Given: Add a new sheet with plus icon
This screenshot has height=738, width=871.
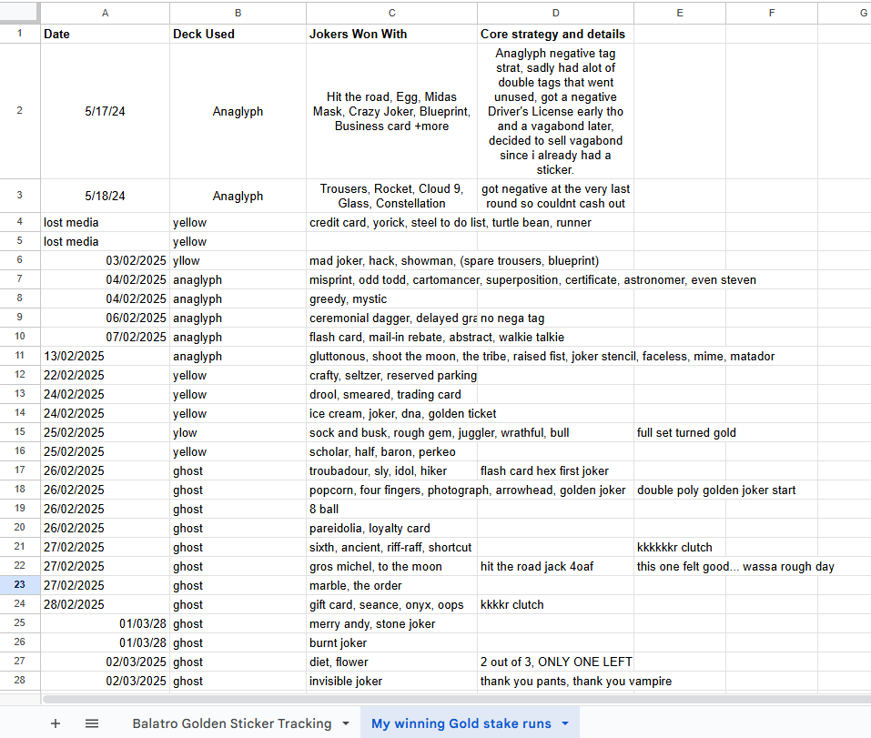Looking at the screenshot, I should (55, 723).
